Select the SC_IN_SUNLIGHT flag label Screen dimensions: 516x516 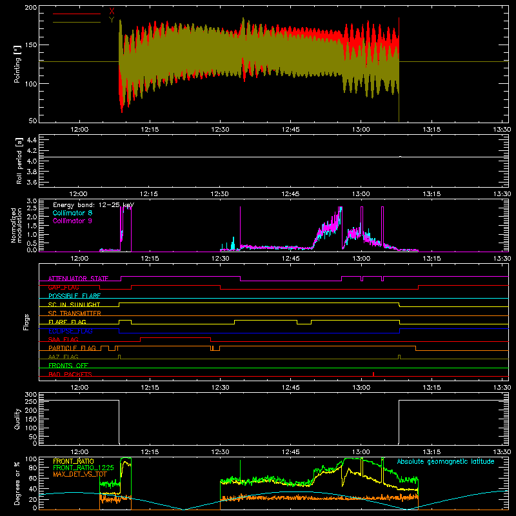74,304
